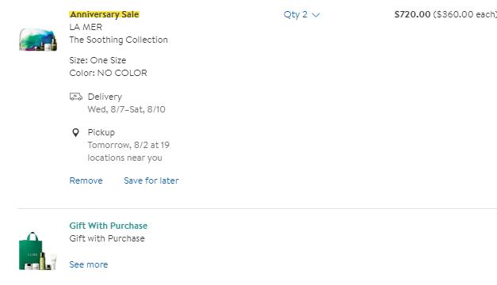Click the Size: One Size text
Viewport: 497px width, 285px height.
point(97,60)
